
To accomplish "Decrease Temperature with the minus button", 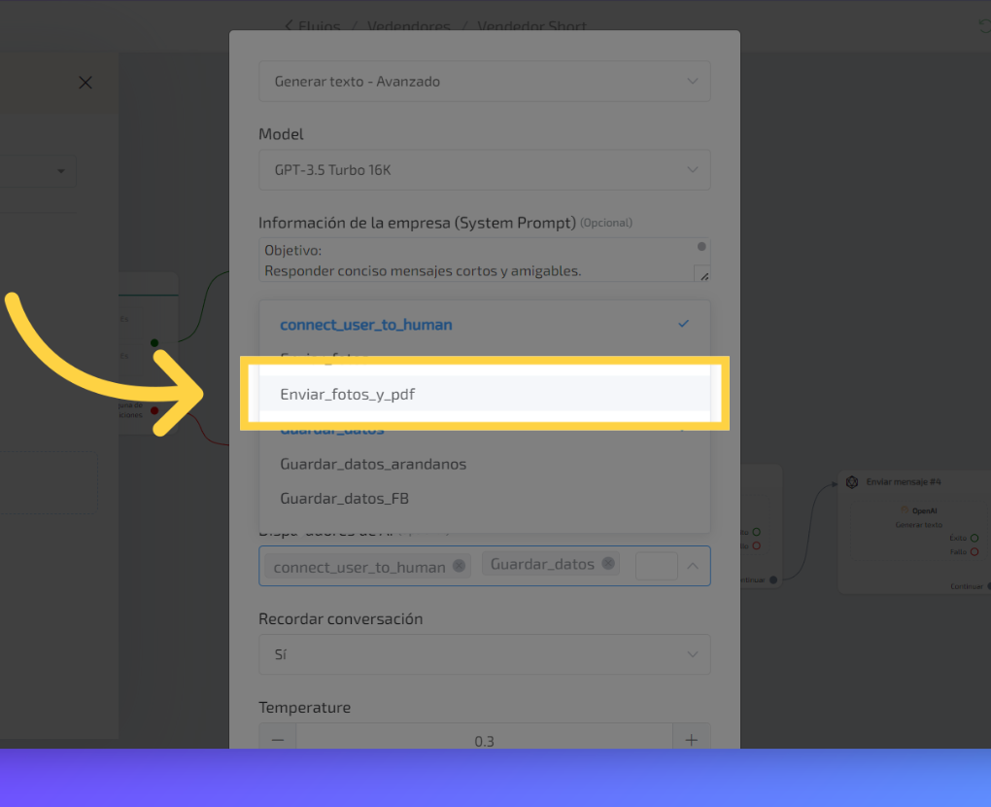I will [x=278, y=740].
